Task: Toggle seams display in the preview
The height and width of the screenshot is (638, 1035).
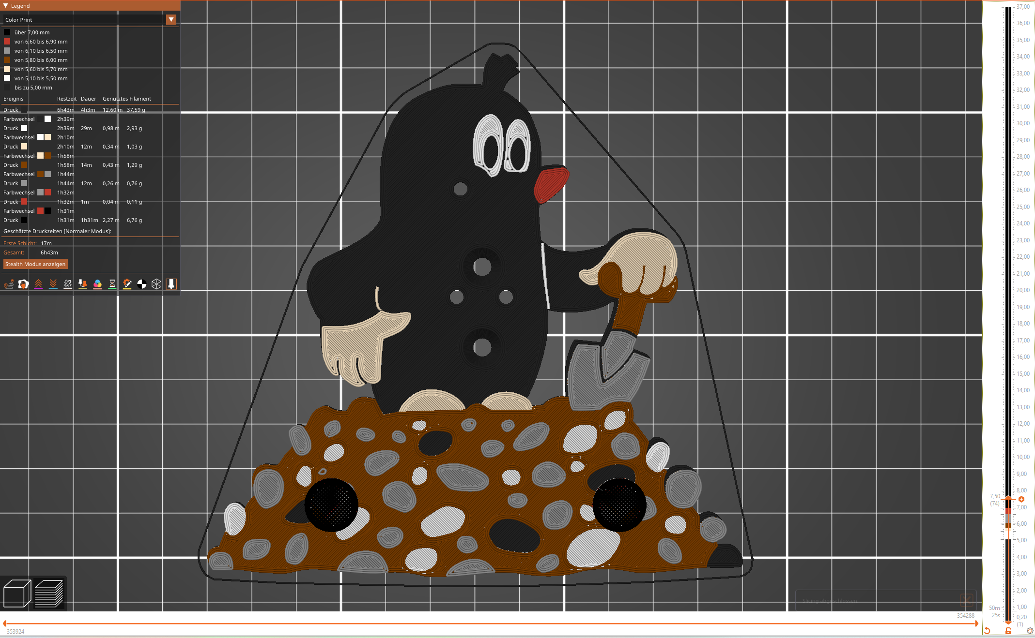Action: click(67, 284)
